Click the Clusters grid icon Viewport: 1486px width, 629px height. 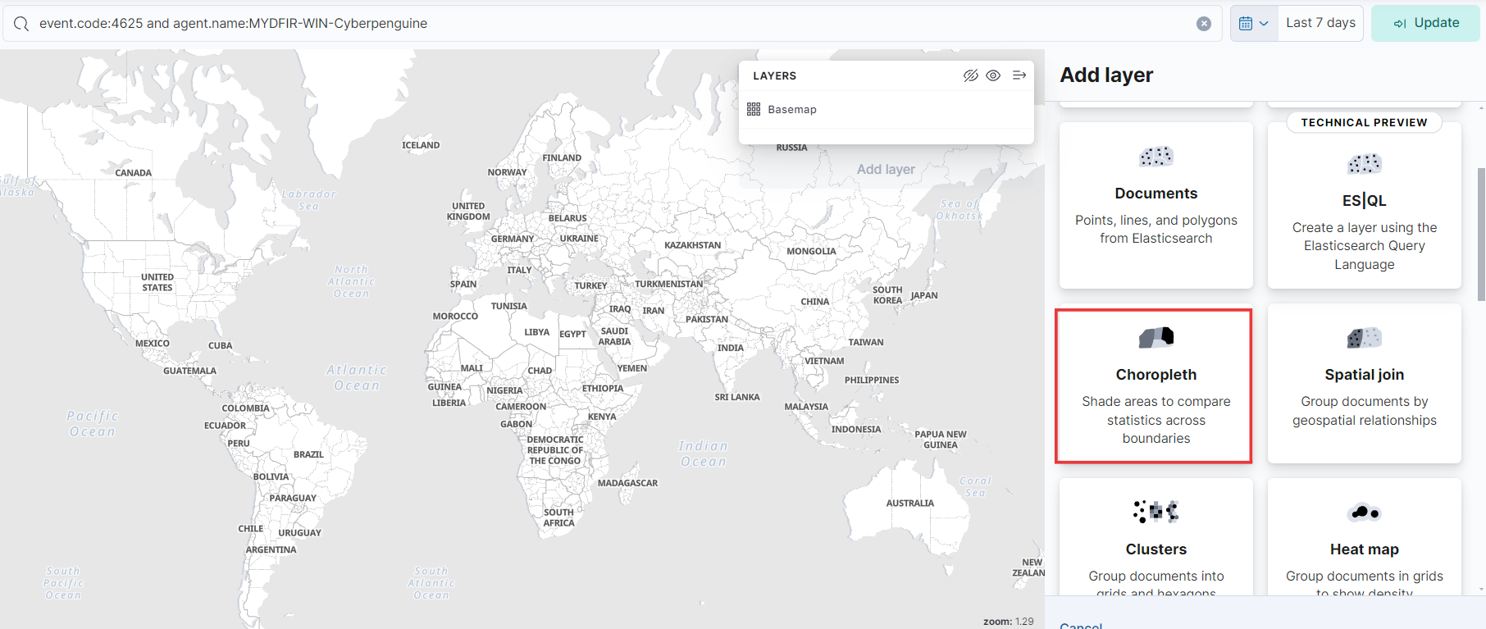point(1156,512)
